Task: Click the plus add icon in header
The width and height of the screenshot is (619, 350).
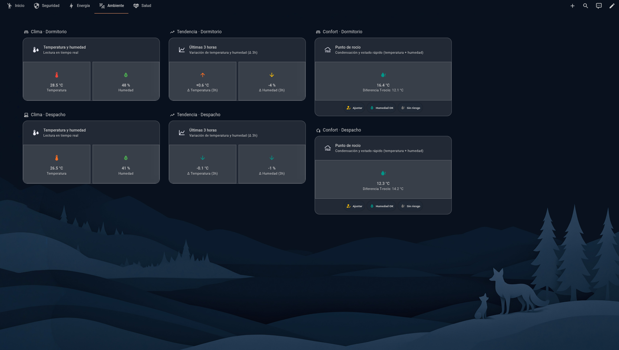Action: [x=573, y=6]
